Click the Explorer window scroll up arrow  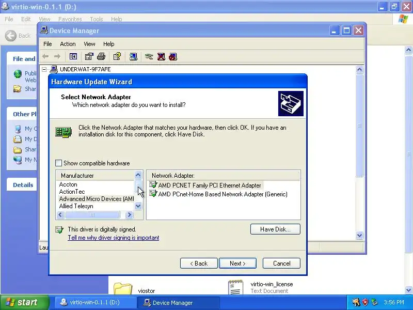click(408, 50)
